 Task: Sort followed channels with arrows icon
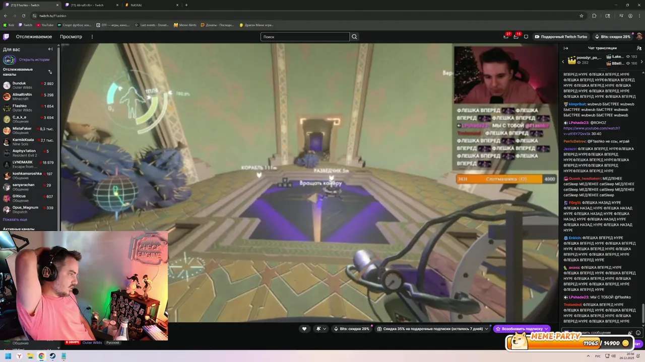click(x=50, y=72)
